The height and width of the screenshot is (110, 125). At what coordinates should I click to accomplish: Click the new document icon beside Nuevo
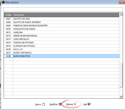pos(44,104)
